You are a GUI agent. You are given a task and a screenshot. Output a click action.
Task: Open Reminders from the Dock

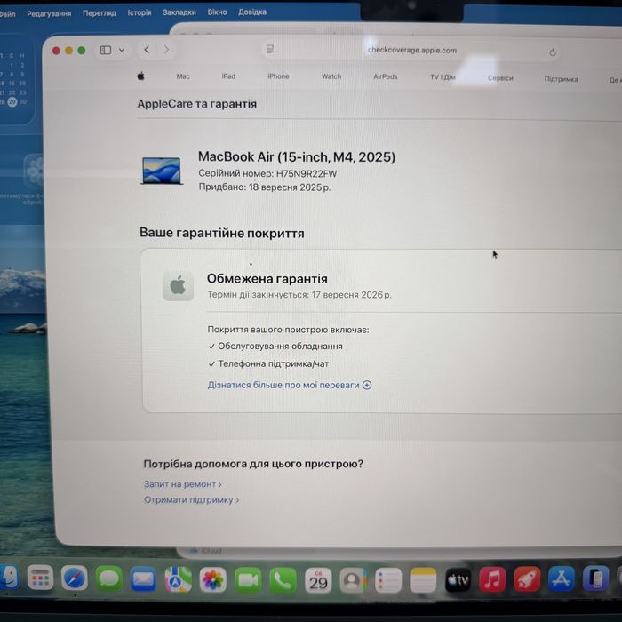tap(388, 581)
